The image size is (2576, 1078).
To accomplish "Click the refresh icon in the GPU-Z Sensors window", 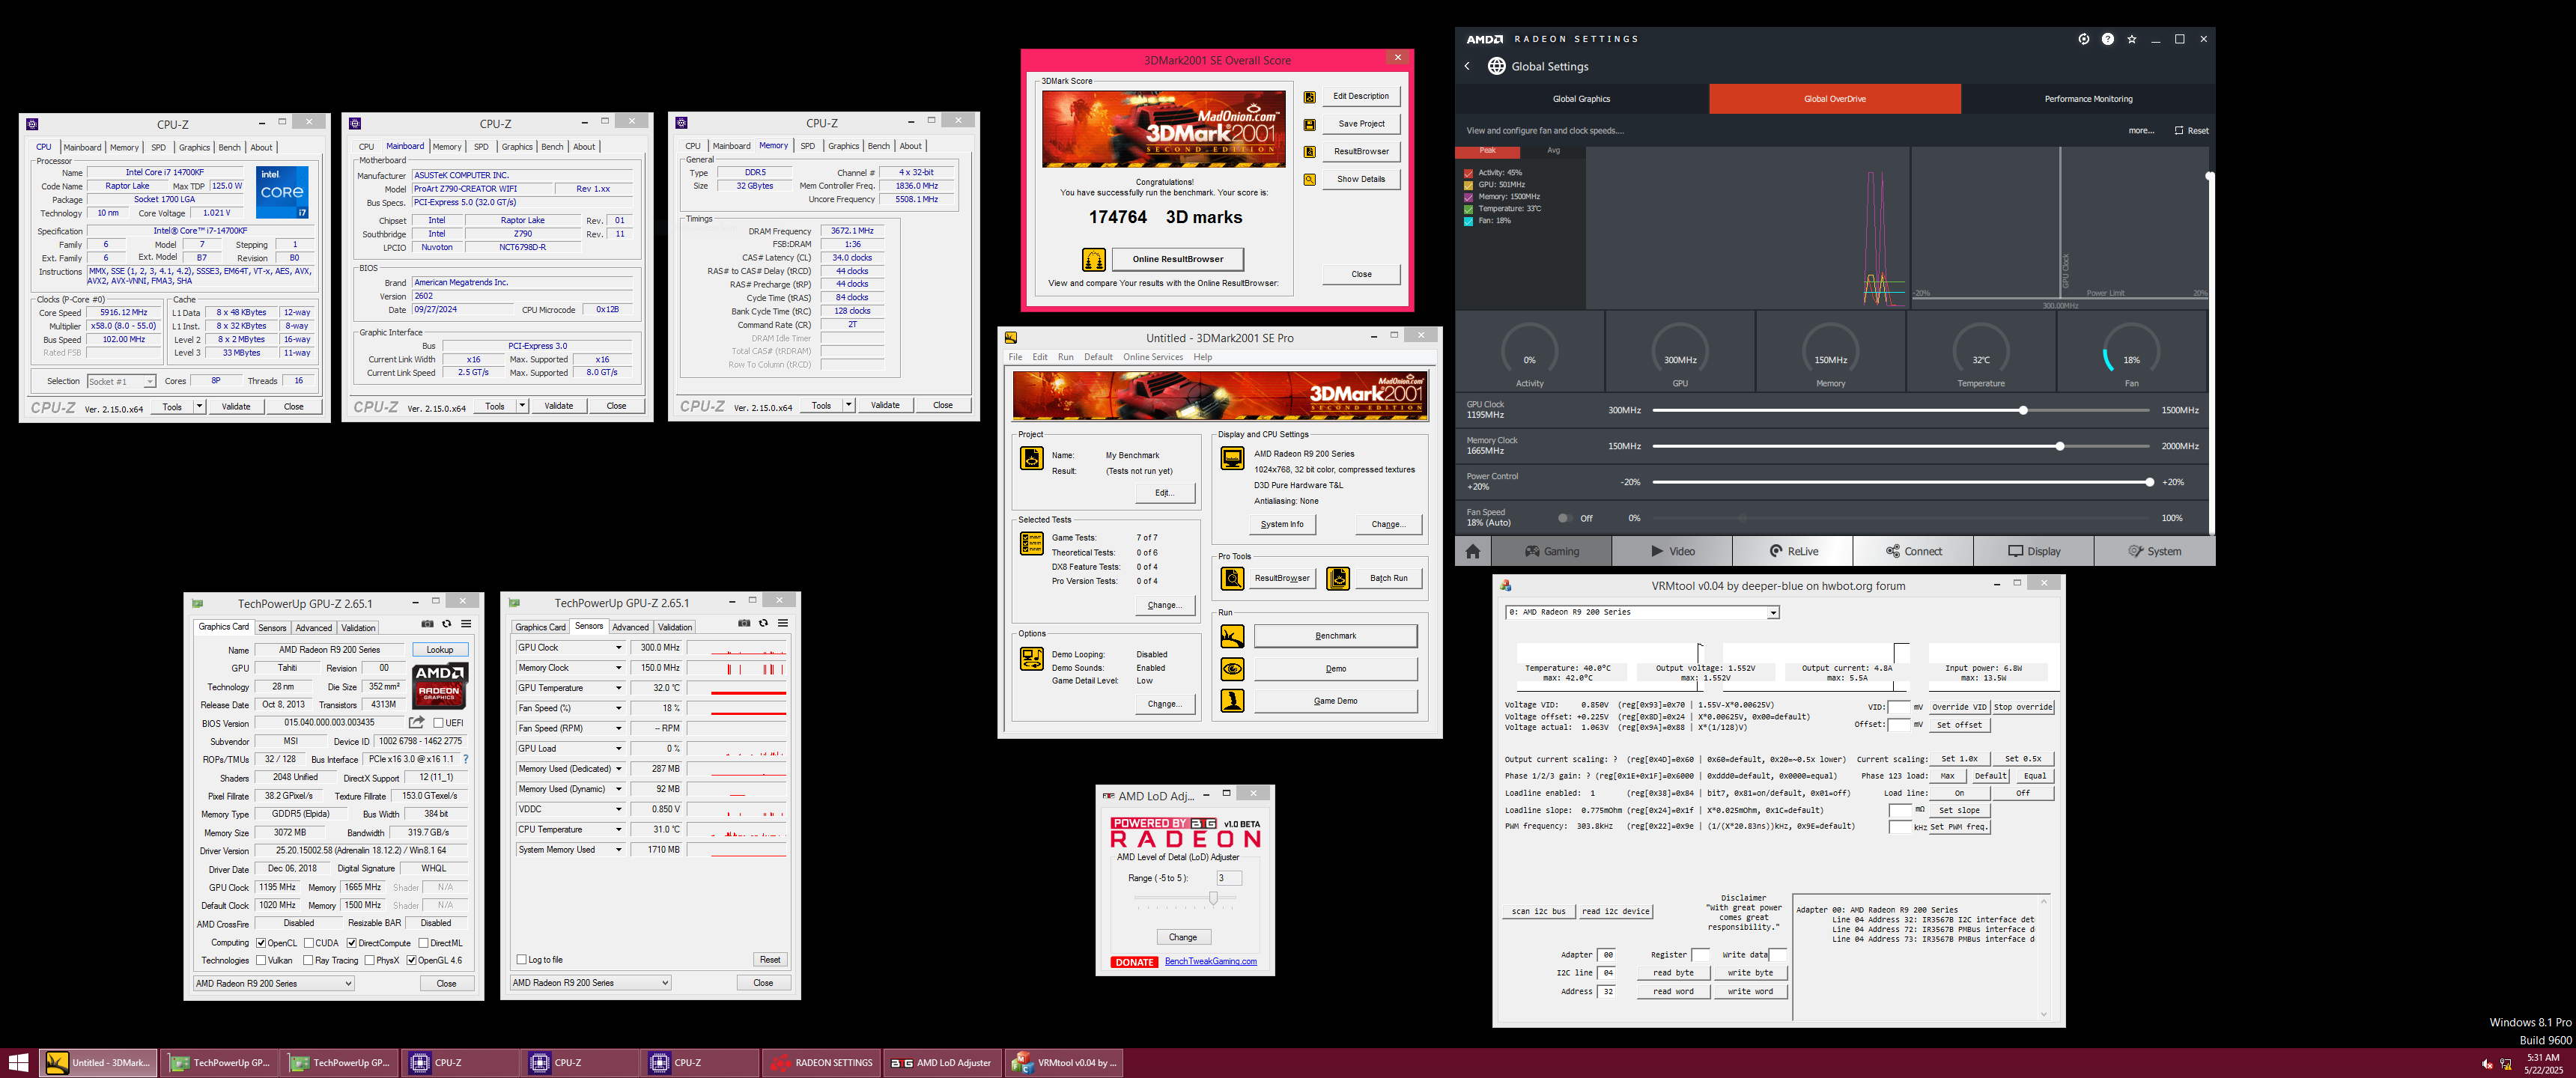I will pyautogui.click(x=763, y=623).
